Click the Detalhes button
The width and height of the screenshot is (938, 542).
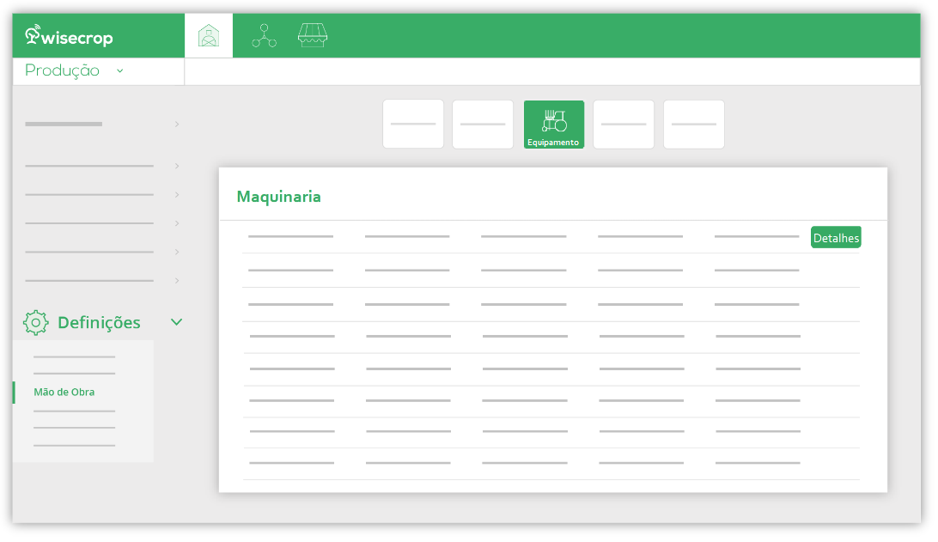coord(836,237)
